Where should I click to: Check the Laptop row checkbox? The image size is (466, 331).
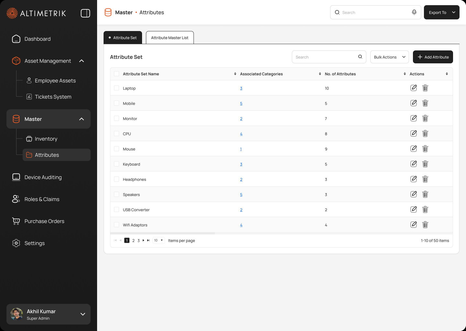(x=116, y=88)
